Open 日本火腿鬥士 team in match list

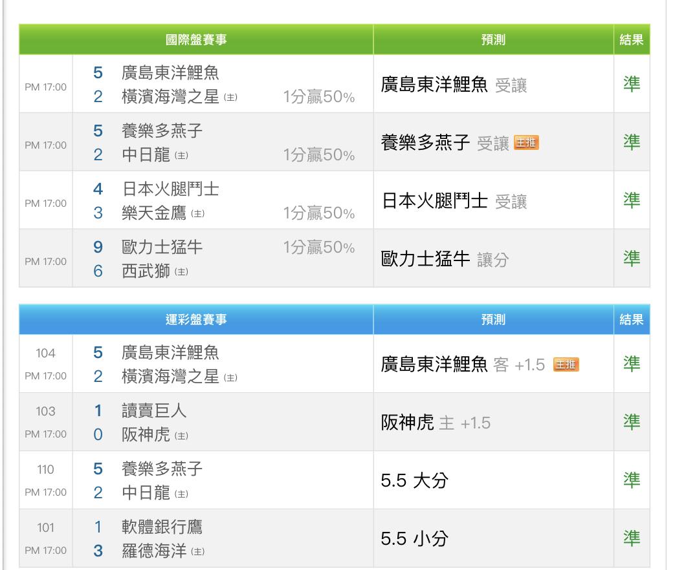click(x=170, y=189)
